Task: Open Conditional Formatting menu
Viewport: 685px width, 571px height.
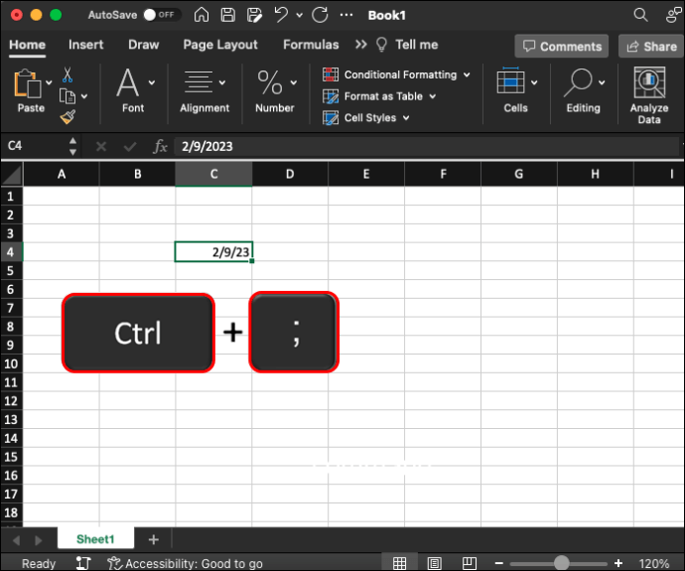Action: (396, 74)
